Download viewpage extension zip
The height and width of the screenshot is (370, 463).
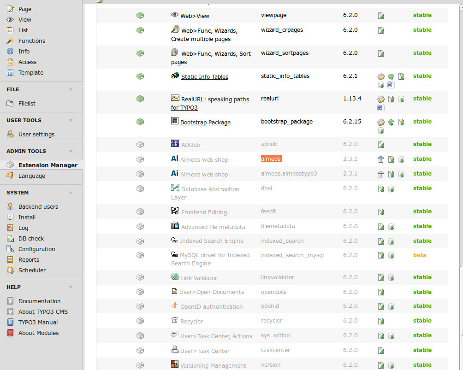tap(381, 16)
